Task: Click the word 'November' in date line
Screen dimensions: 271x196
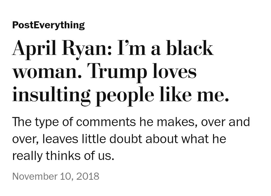Action: (x=35, y=176)
